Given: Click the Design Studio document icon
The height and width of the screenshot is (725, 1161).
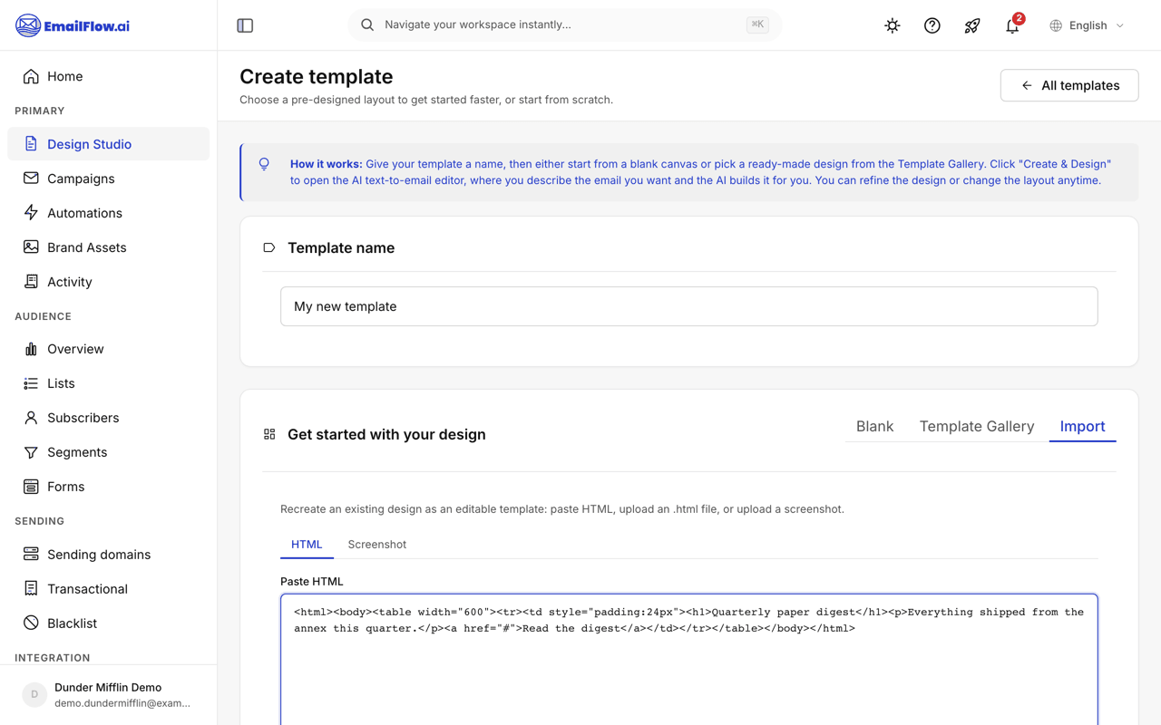Looking at the screenshot, I should [31, 144].
